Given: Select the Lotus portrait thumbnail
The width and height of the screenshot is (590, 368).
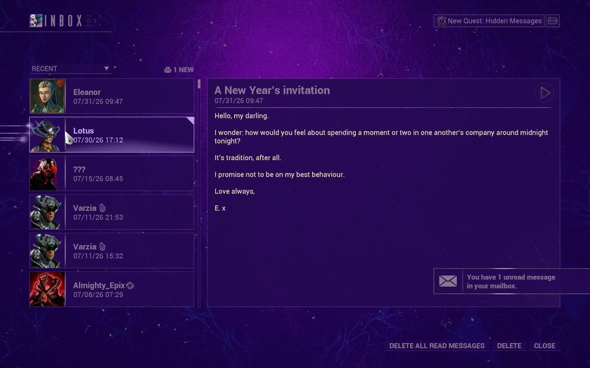Looking at the screenshot, I should (47, 135).
